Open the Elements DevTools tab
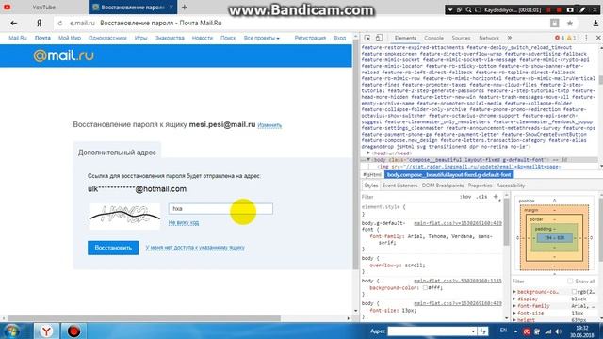The width and height of the screenshot is (603, 339). [405, 38]
